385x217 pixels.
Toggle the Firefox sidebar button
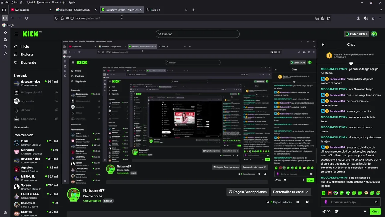coord(5,18)
